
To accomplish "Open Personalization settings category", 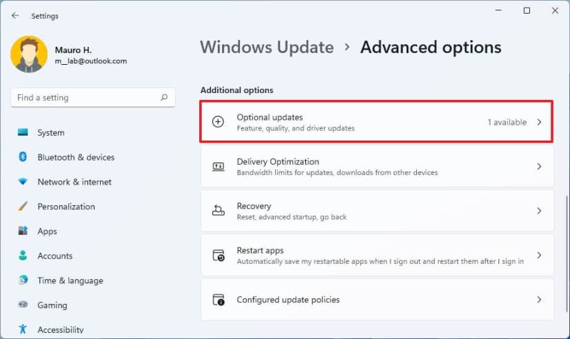I will [66, 207].
